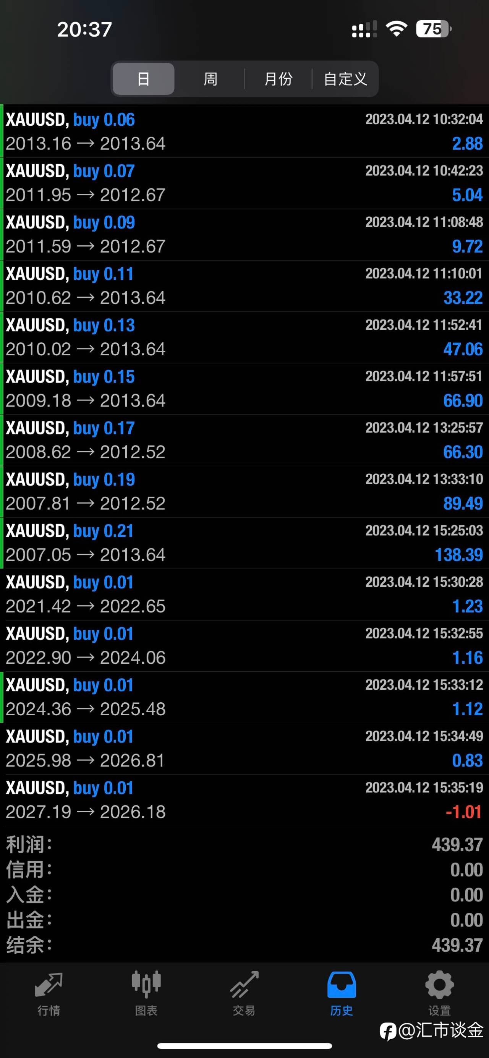
Task: Open the buy 0.01 trade at 15:34:49
Action: pyautogui.click(x=244, y=749)
